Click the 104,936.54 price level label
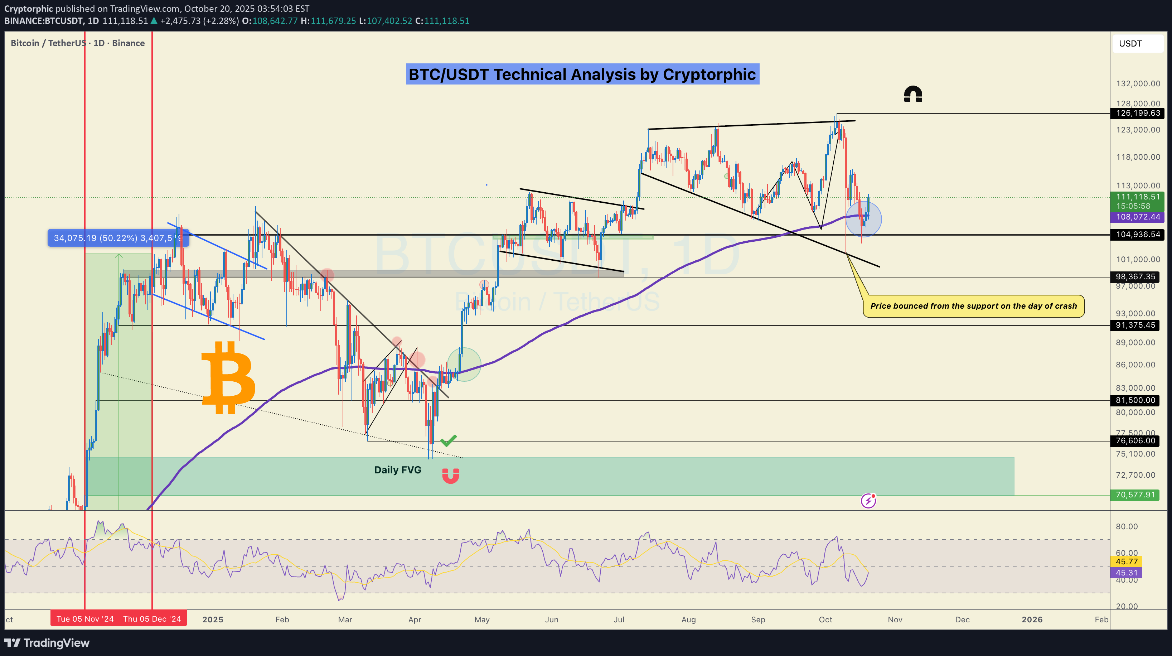This screenshot has width=1172, height=656. (x=1137, y=235)
